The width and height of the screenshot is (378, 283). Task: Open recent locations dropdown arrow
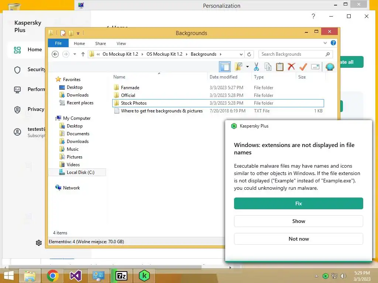pos(75,54)
